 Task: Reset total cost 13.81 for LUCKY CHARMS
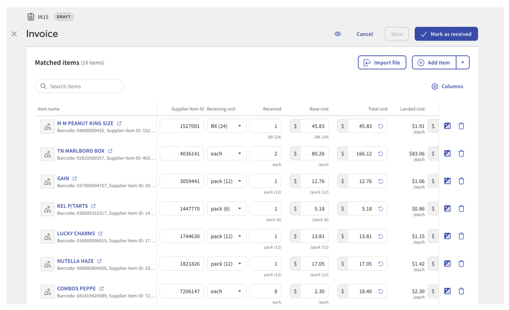(x=381, y=236)
